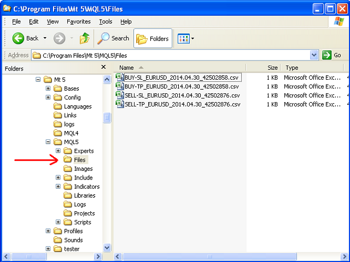Click the window folder icon in title bar

click(7, 9)
